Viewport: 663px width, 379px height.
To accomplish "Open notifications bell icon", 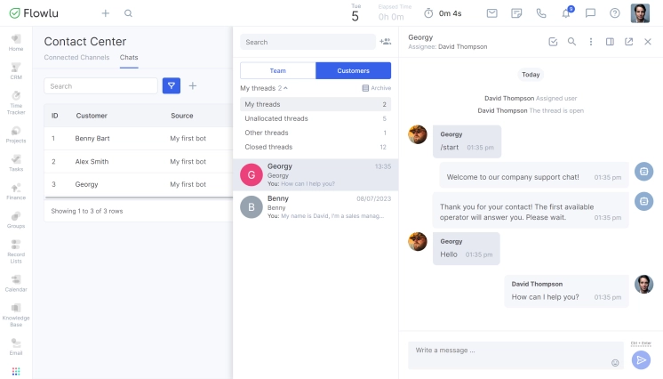I will click(566, 13).
